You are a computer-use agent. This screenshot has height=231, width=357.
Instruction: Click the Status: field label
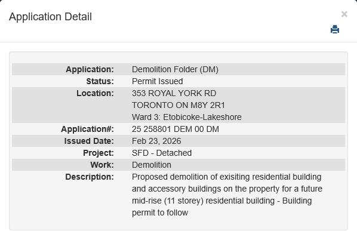tap(100, 81)
